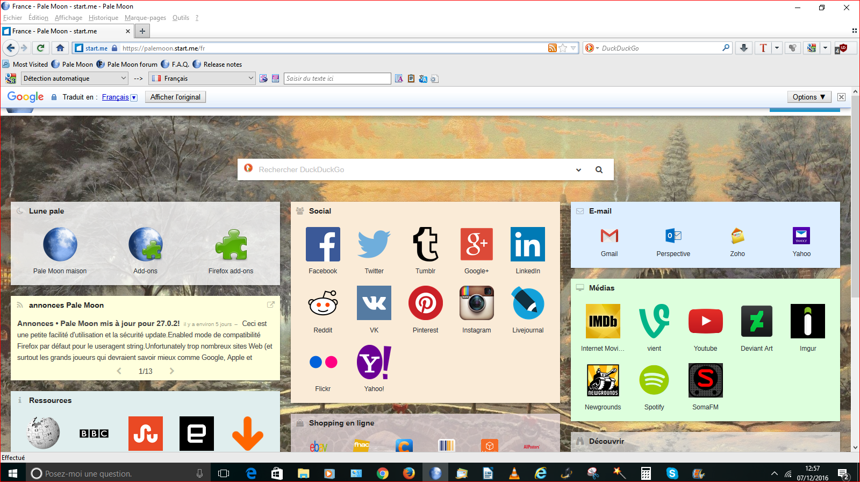
Task: Open the Historique menu
Action: 103,18
